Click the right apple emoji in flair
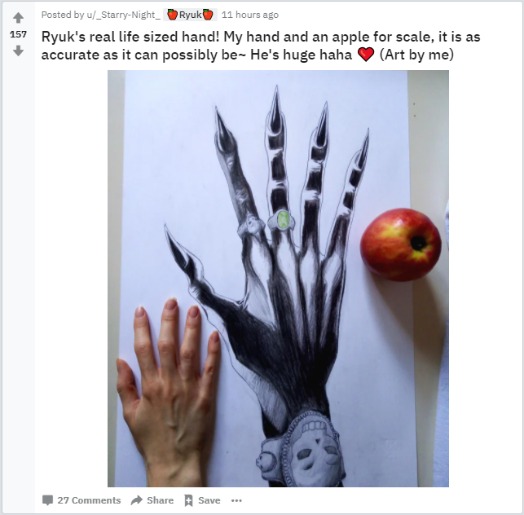Screen dimensions: 524x515 [x=208, y=15]
